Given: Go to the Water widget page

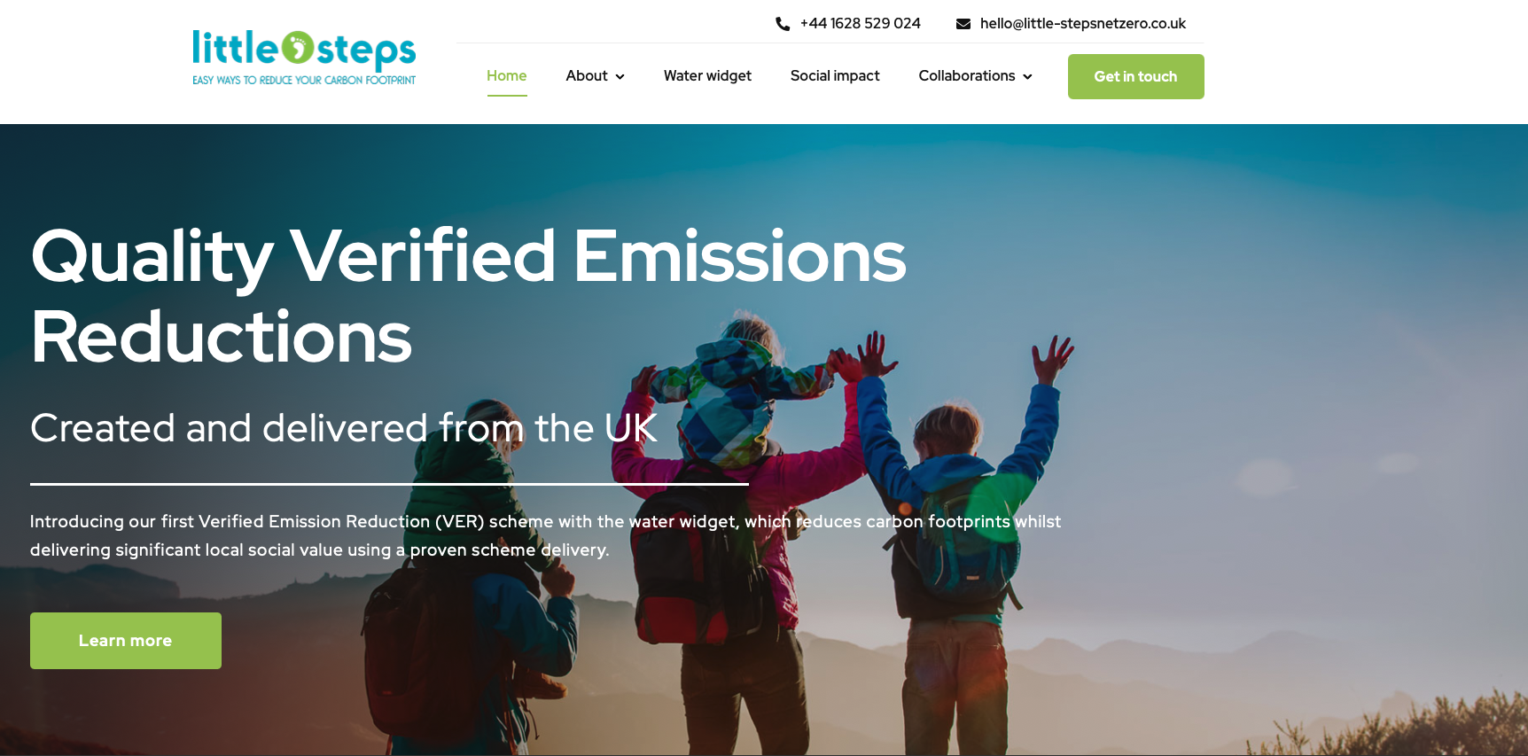Looking at the screenshot, I should coord(707,76).
